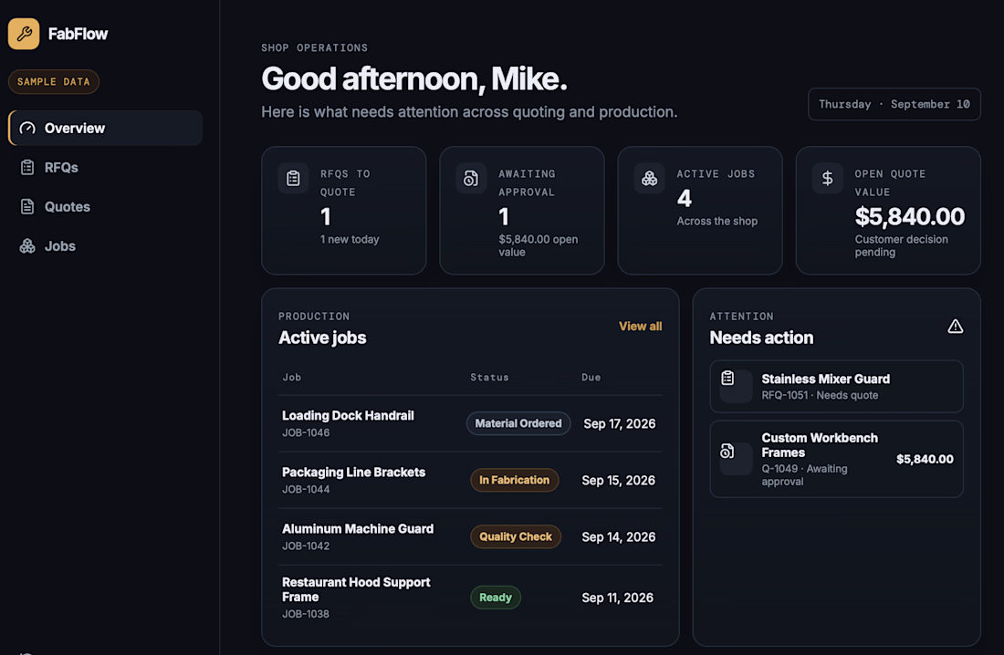Viewport: 1004px width, 655px height.
Task: Click the JOB-1042 identifier
Action: (x=306, y=546)
